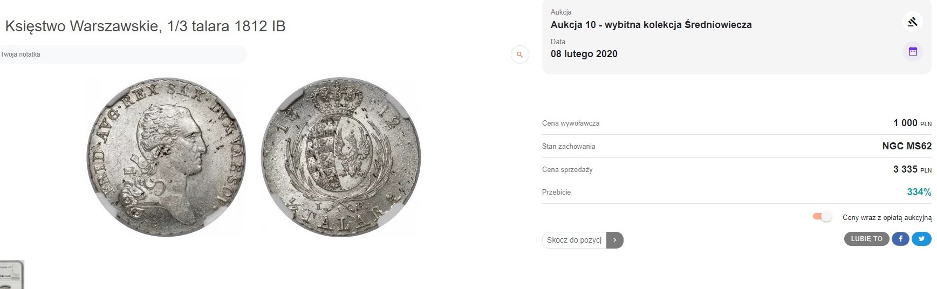
Task: Toggle prices including auction fee switch
Action: 822,217
